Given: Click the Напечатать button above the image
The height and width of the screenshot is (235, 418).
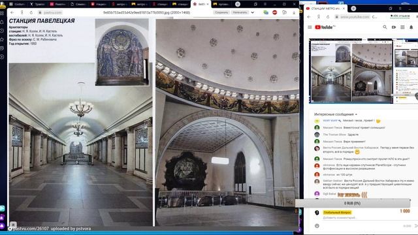Looking at the screenshot, I should (240, 12).
